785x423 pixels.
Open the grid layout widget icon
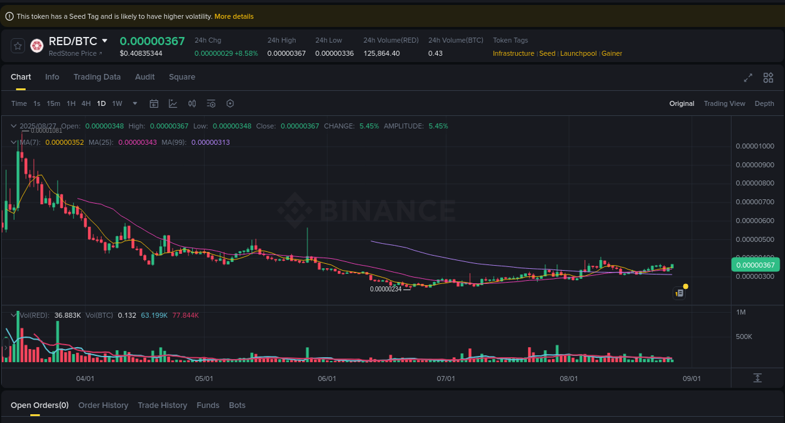coord(768,78)
